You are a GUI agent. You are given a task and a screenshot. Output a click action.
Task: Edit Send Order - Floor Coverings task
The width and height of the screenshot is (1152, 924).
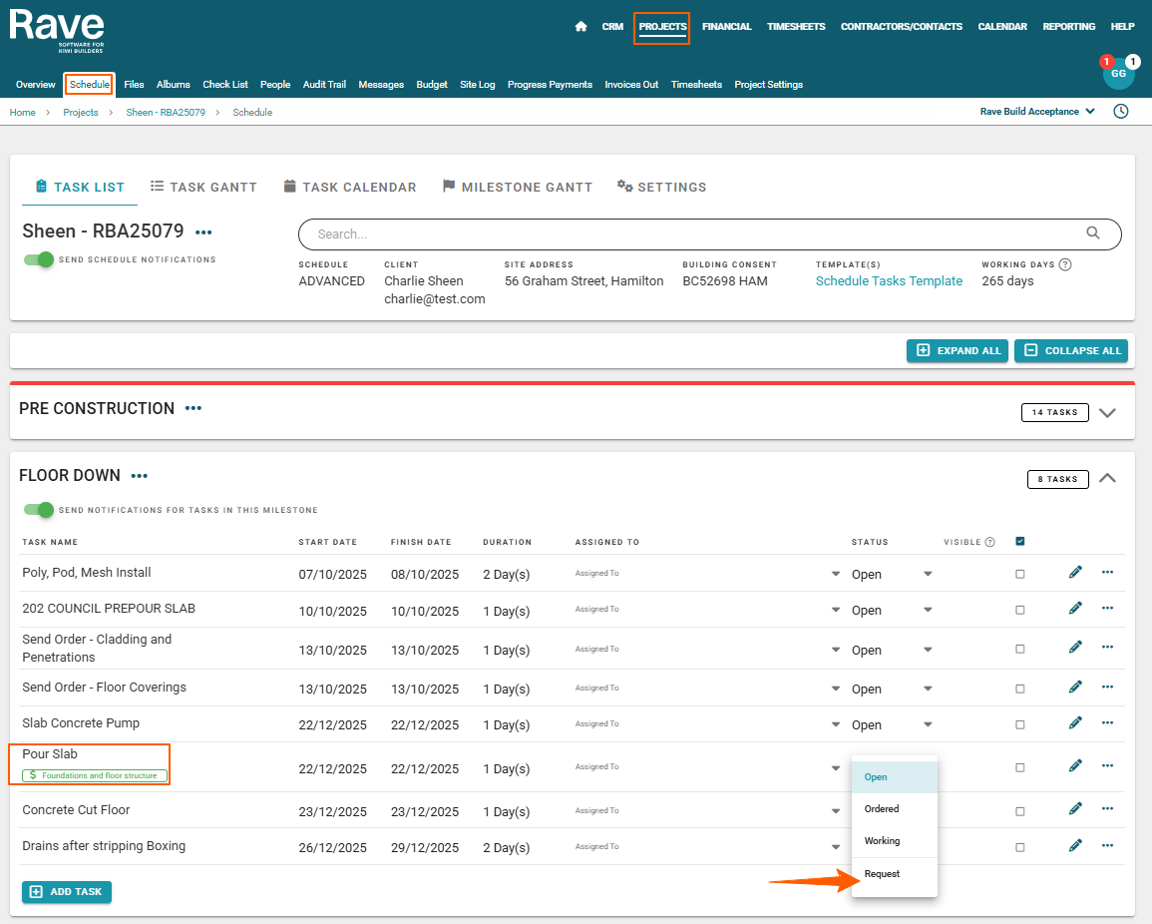click(1075, 688)
